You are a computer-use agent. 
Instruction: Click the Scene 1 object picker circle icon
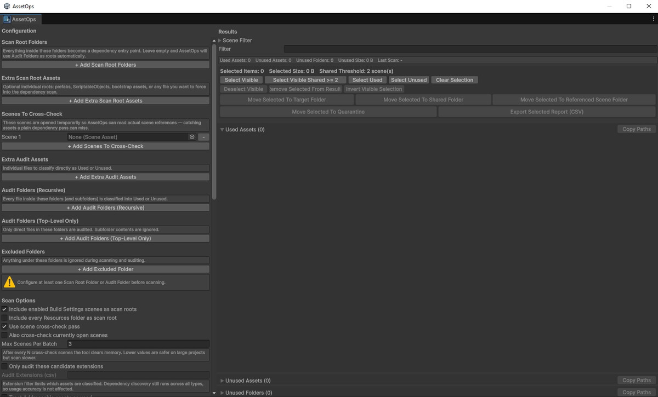[x=192, y=137]
